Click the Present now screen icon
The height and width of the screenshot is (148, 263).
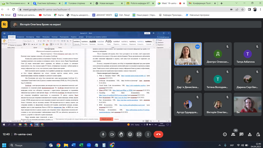[139, 134]
